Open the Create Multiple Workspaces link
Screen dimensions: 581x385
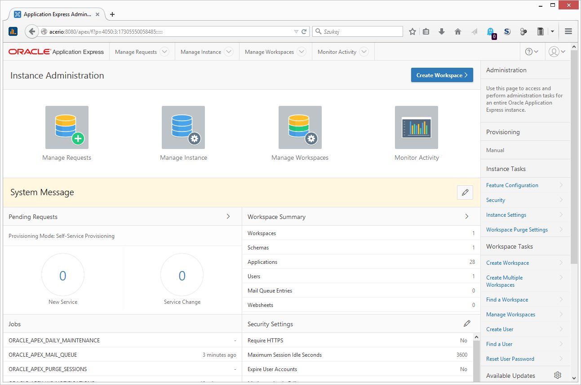(x=504, y=281)
